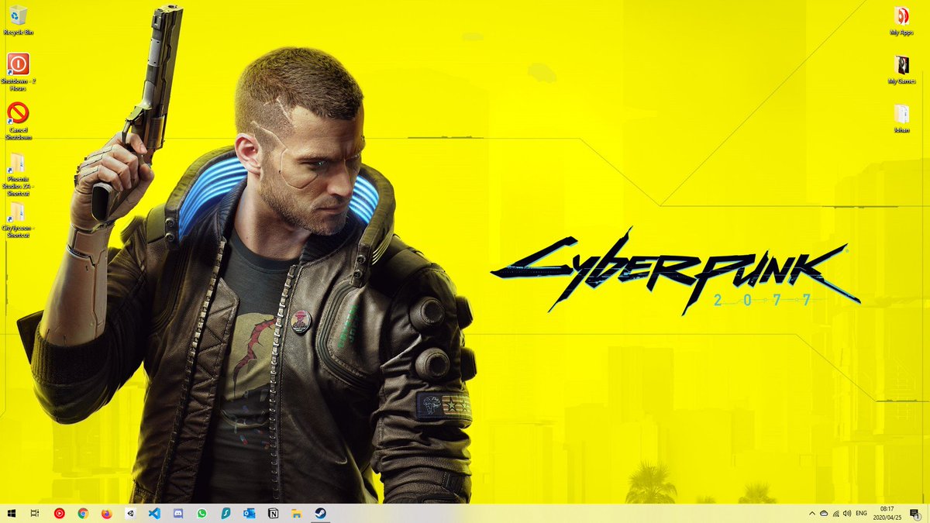Open the Wi-Fi network flyout

[x=835, y=513]
